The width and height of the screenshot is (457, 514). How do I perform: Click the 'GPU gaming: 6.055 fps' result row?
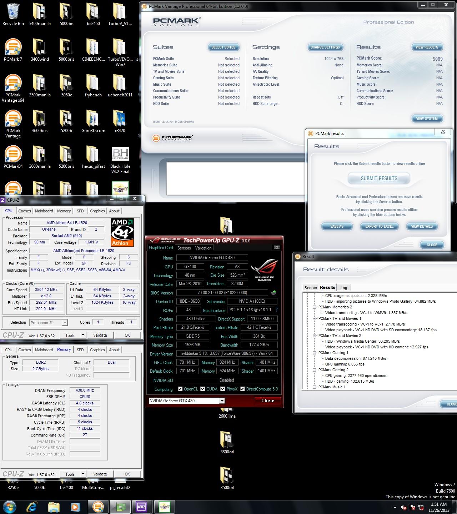[x=345, y=364]
